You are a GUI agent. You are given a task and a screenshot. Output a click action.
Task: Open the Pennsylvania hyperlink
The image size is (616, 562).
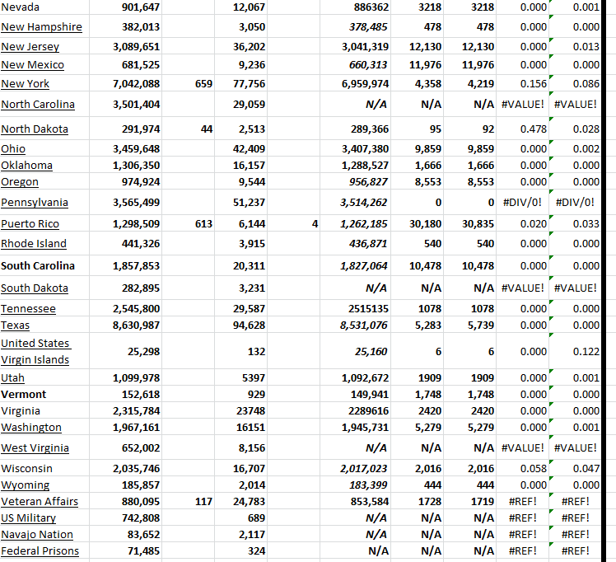(35, 203)
